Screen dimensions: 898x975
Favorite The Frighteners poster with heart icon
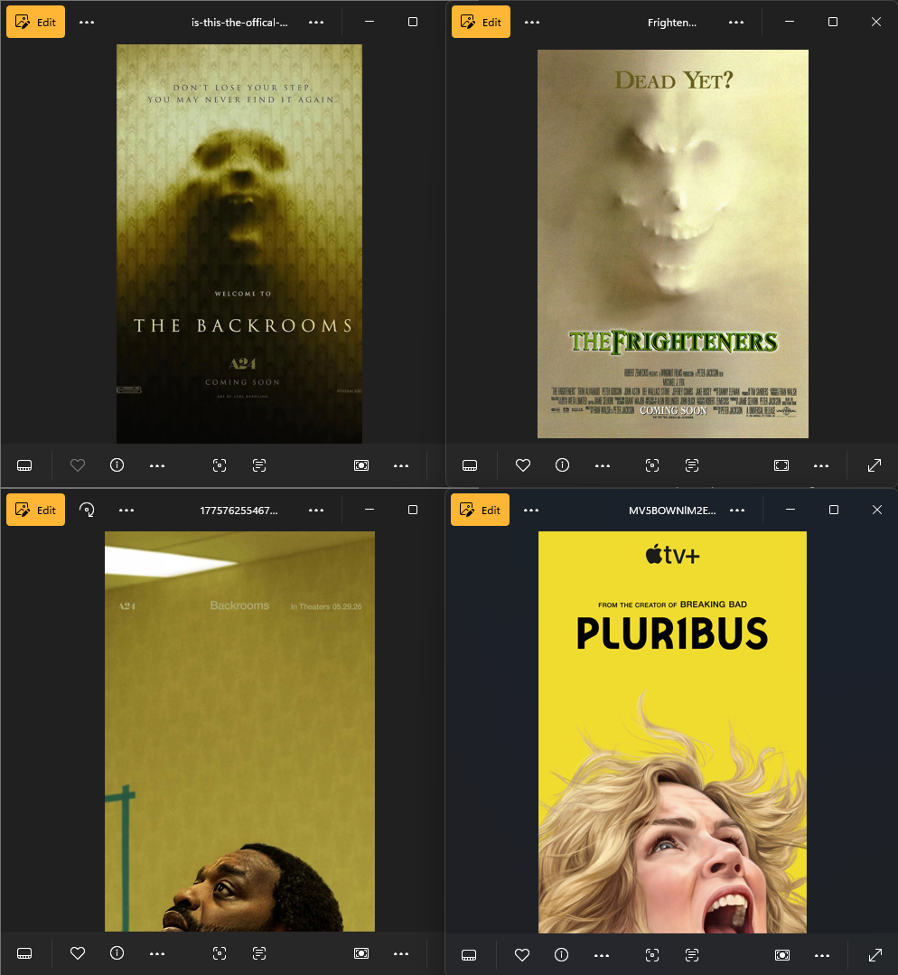(x=523, y=465)
